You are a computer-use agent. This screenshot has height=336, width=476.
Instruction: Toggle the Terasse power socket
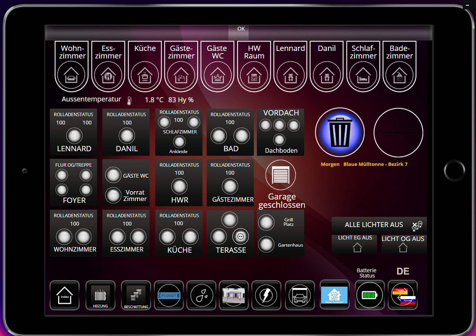click(x=240, y=236)
